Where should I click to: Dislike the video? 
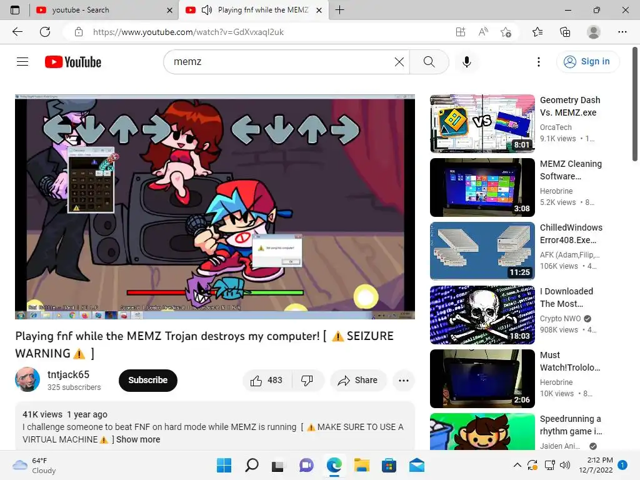click(x=307, y=381)
